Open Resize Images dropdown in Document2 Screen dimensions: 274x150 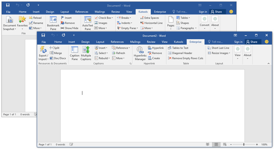click(x=219, y=53)
